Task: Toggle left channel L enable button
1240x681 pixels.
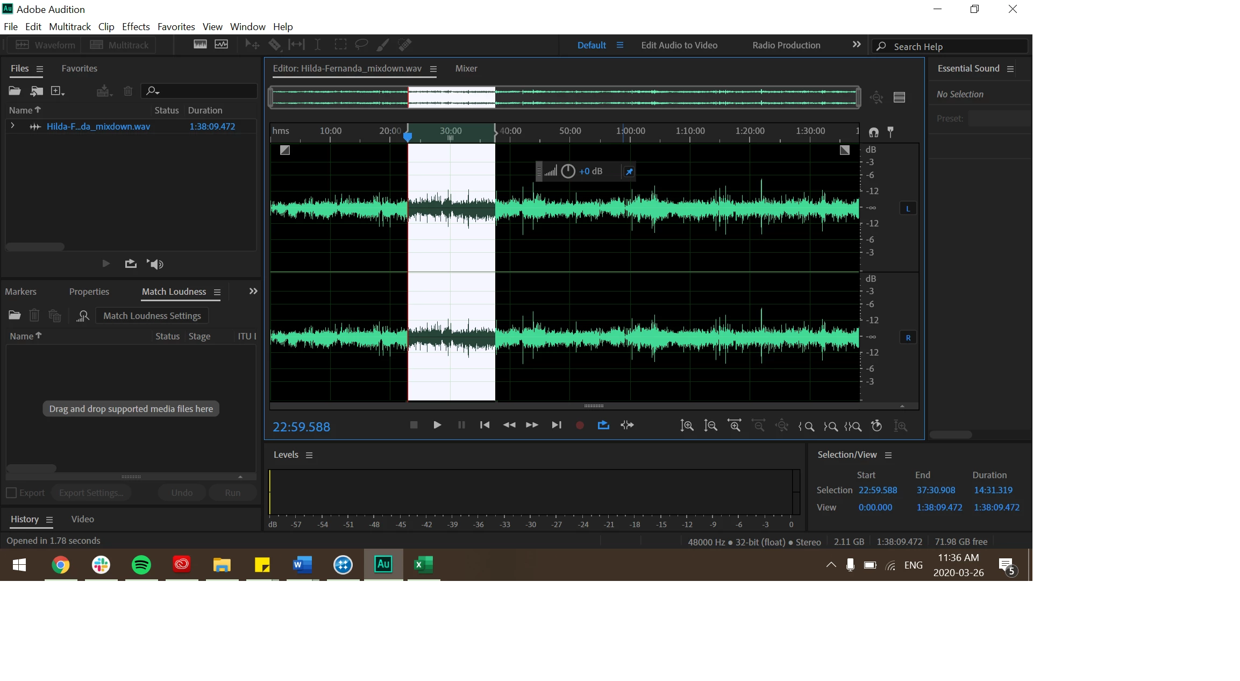Action: coord(908,209)
